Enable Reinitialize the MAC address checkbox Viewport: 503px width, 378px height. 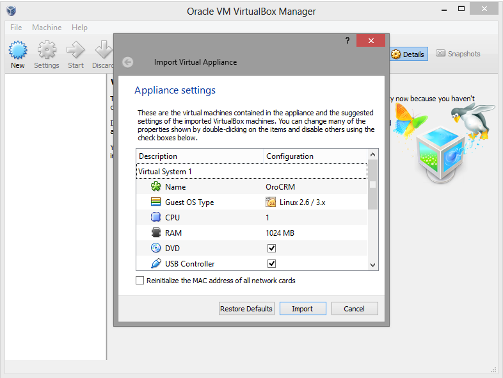140,281
